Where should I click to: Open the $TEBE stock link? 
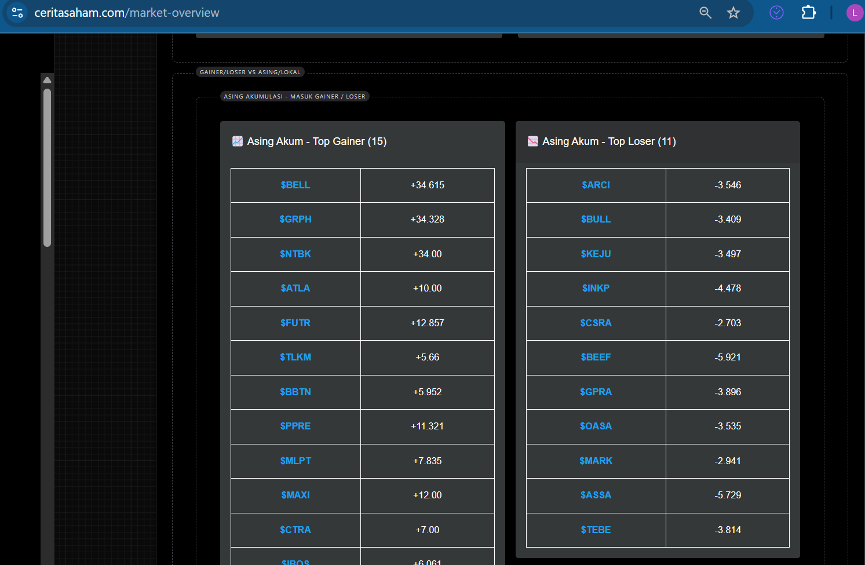596,530
